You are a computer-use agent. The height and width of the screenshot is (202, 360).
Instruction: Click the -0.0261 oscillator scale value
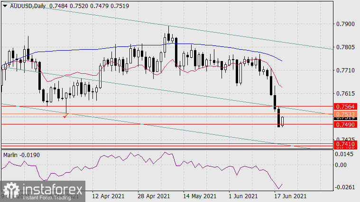[345, 187]
